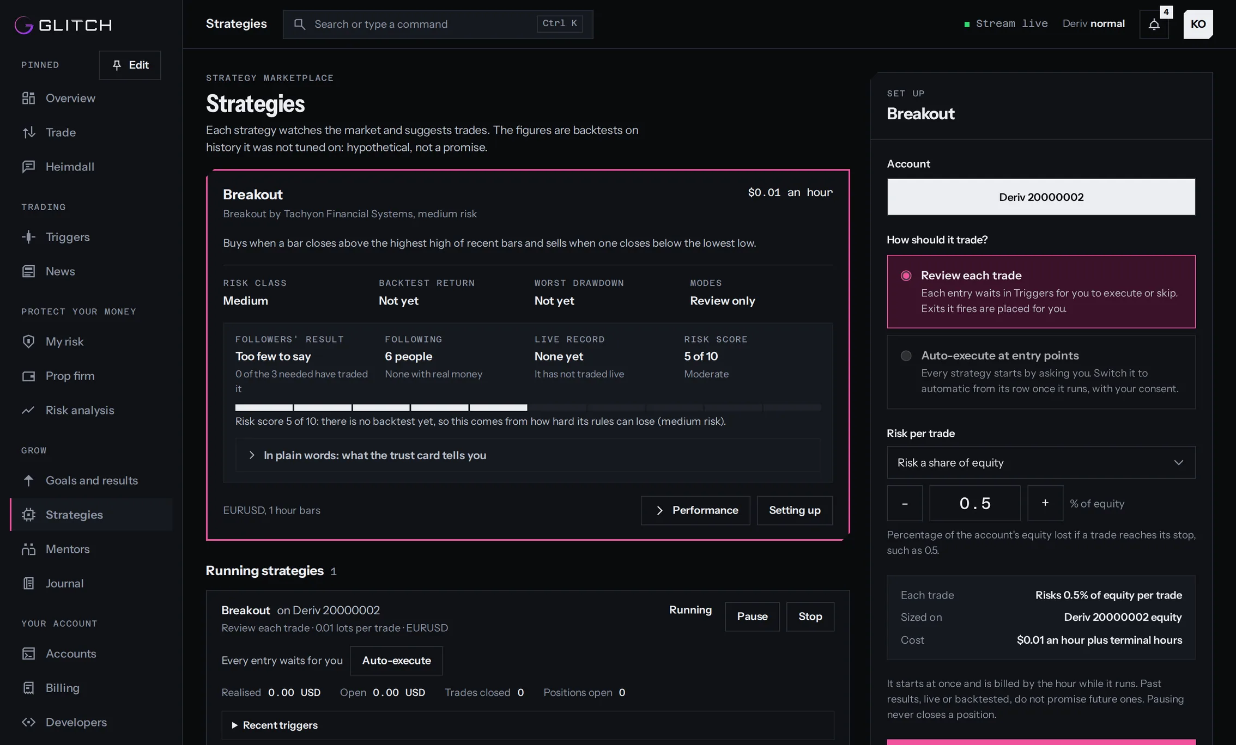Select the Deriv 20000002 account button
Screen dimensions: 1236x745
(x=1041, y=197)
